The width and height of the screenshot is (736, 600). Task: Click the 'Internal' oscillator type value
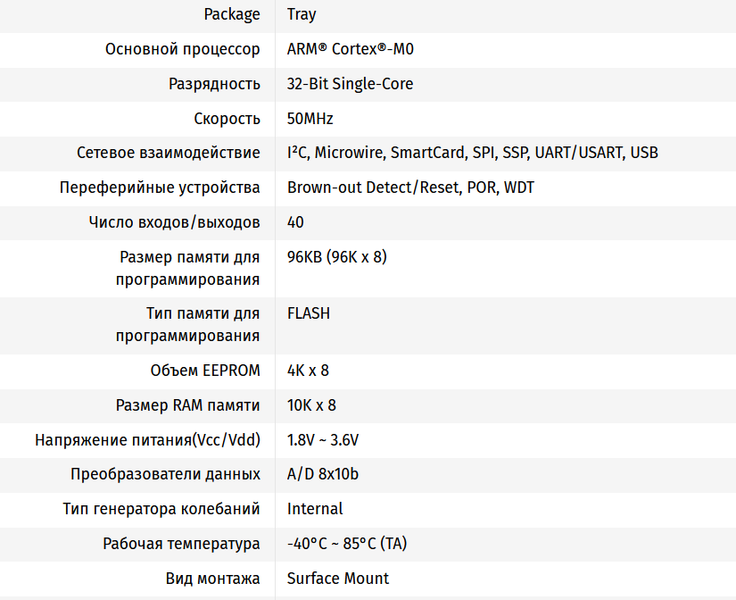point(314,509)
